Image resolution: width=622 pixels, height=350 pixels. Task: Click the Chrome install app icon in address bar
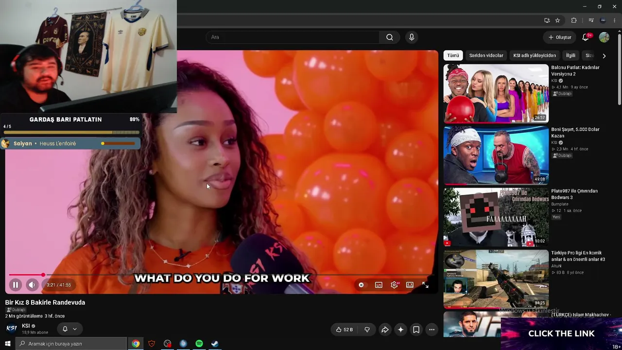[x=547, y=20]
